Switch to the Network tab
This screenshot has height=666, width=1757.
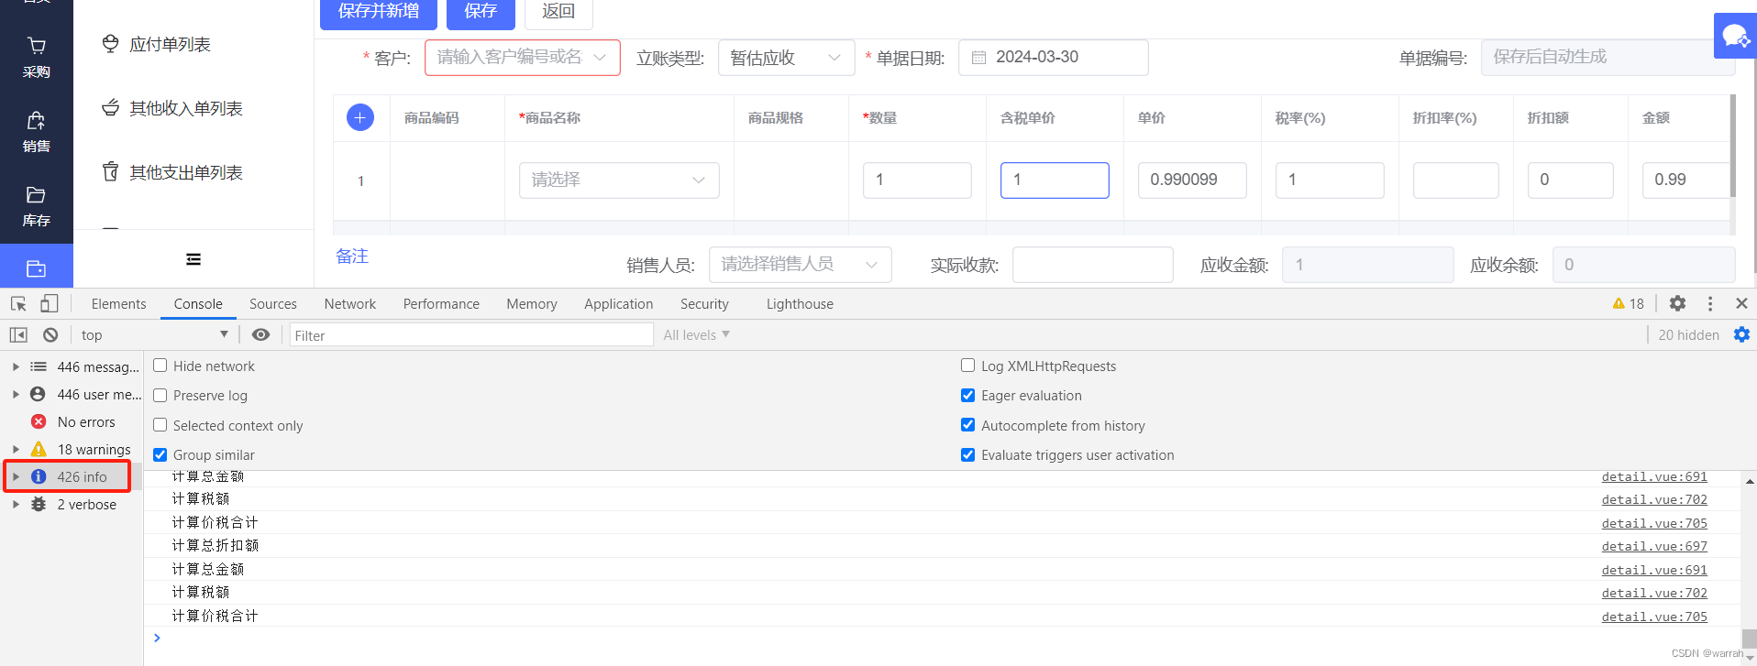tap(349, 303)
